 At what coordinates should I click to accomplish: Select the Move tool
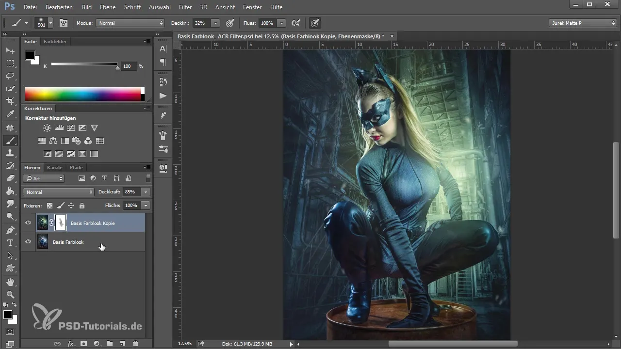click(x=10, y=50)
